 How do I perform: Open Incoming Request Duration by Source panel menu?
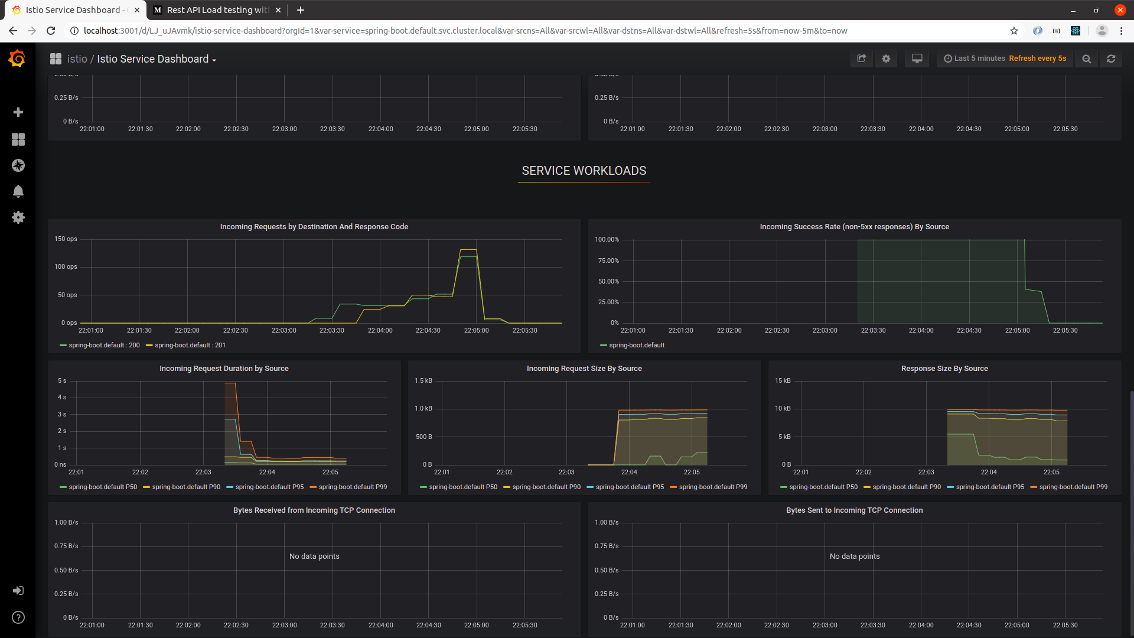(224, 369)
